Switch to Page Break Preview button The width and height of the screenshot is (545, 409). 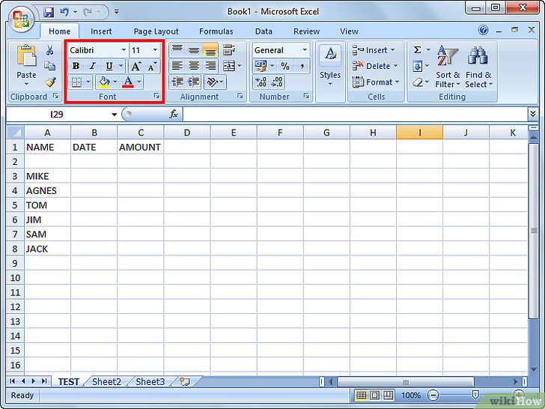[388, 395]
